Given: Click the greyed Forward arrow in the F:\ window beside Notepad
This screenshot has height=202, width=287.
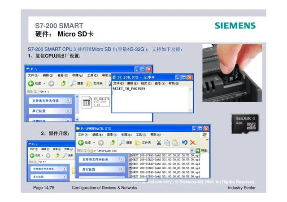Looking at the screenshot, I should click(51, 84).
